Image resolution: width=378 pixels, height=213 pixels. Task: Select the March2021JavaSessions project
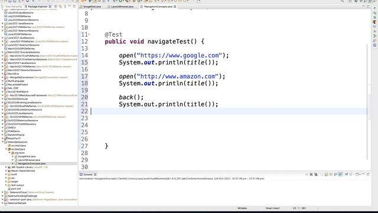(22, 63)
